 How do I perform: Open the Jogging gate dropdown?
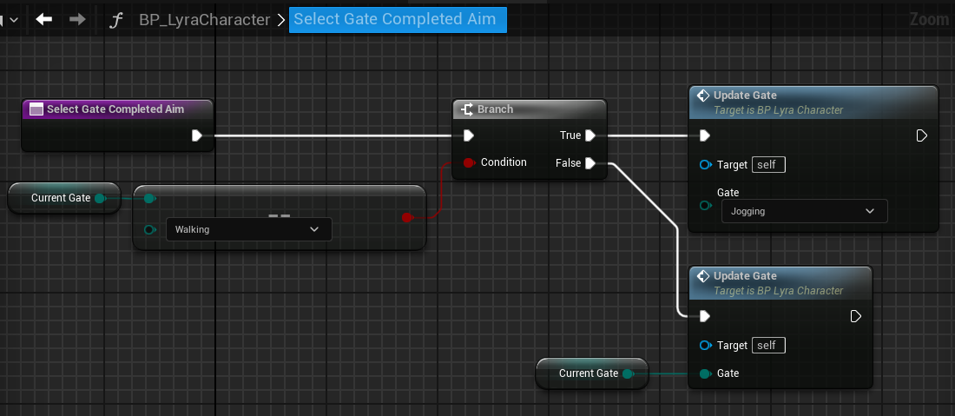click(x=805, y=211)
